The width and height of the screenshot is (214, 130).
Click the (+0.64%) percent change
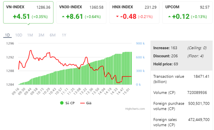click(x=93, y=17)
